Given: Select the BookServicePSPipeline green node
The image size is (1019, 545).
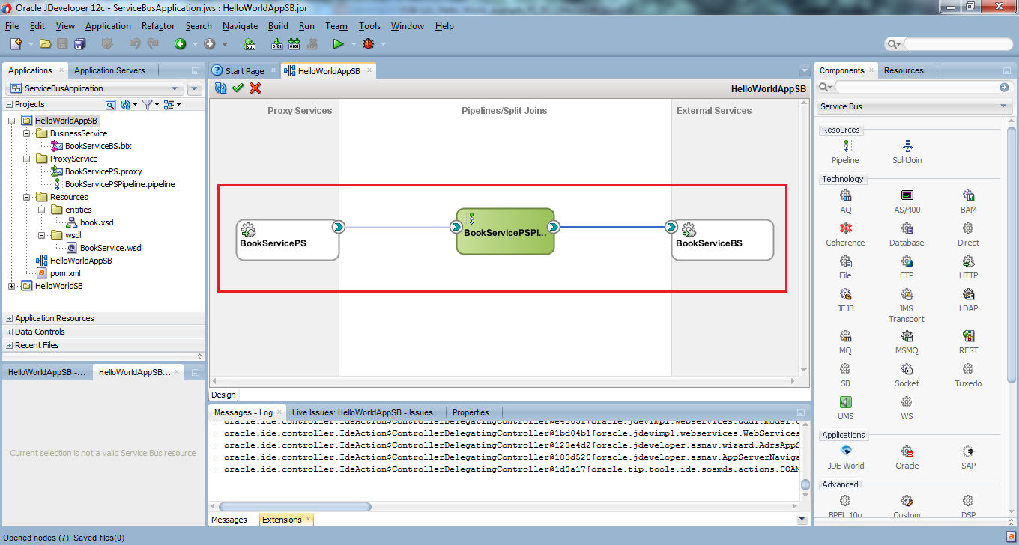Looking at the screenshot, I should (505, 232).
